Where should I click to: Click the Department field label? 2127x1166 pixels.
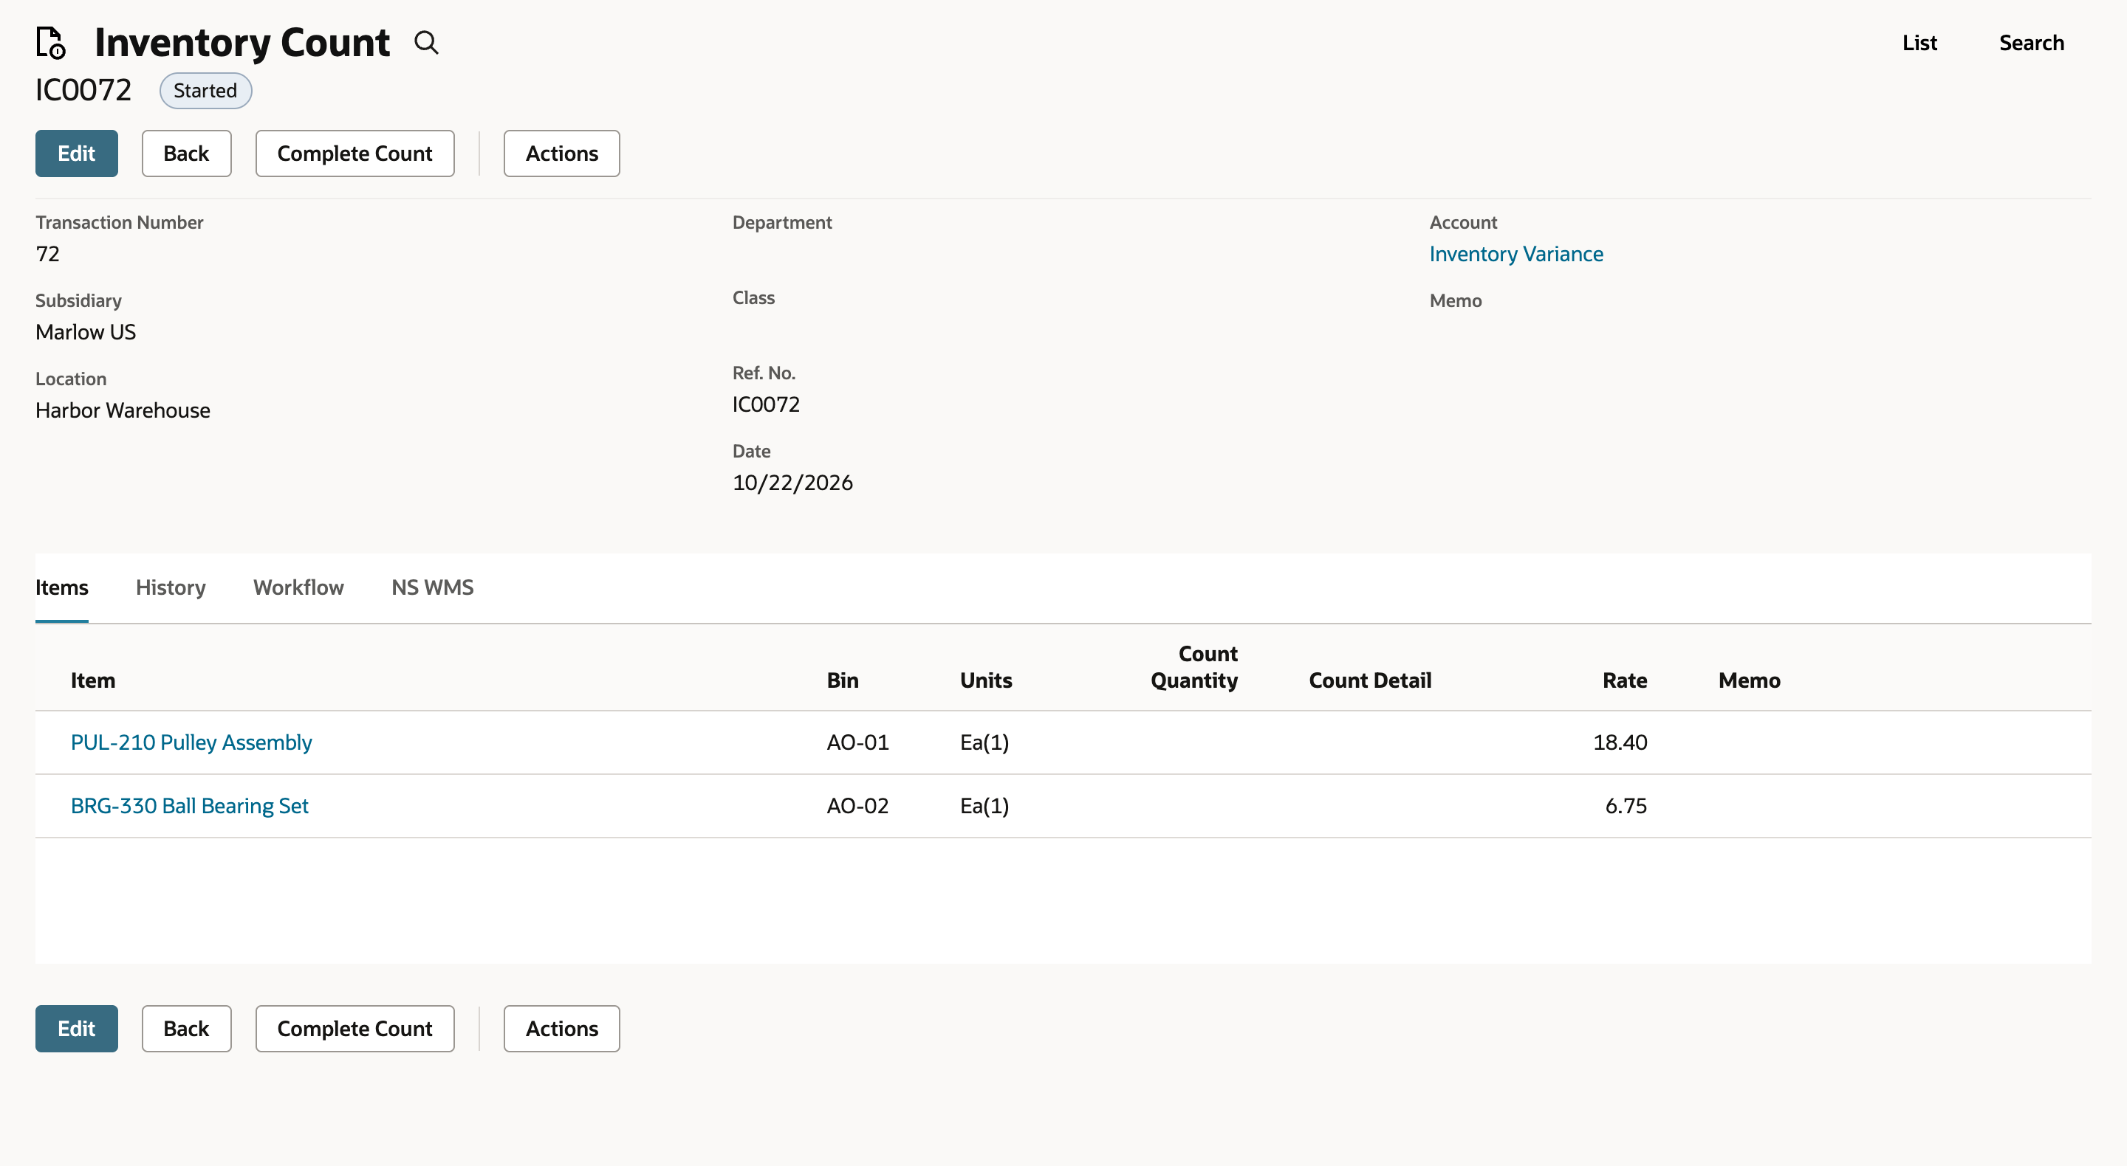[782, 223]
